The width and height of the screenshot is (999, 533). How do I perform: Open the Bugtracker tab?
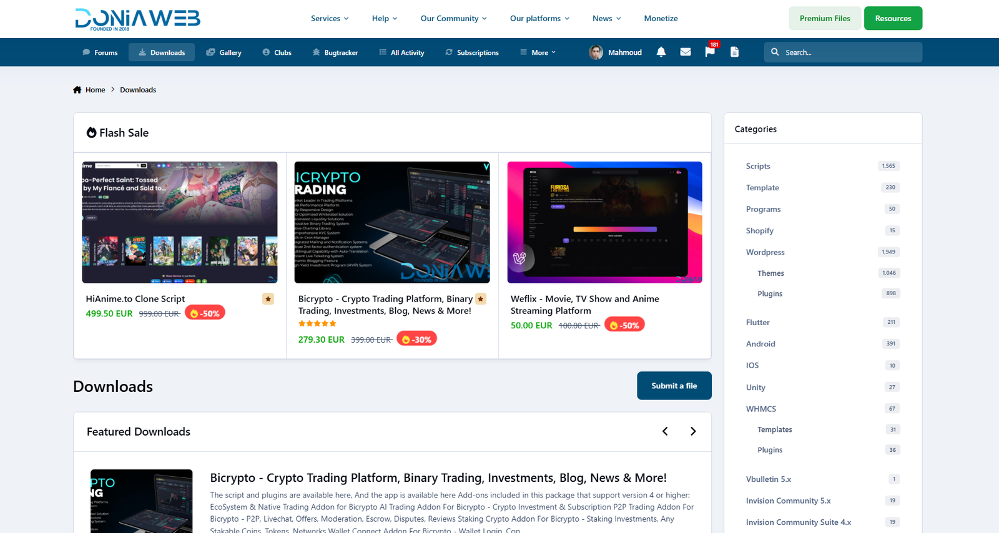click(335, 53)
